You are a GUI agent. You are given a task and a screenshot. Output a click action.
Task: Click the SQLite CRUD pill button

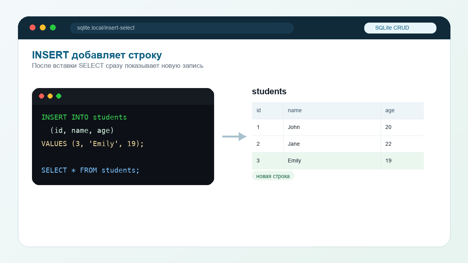click(400, 28)
